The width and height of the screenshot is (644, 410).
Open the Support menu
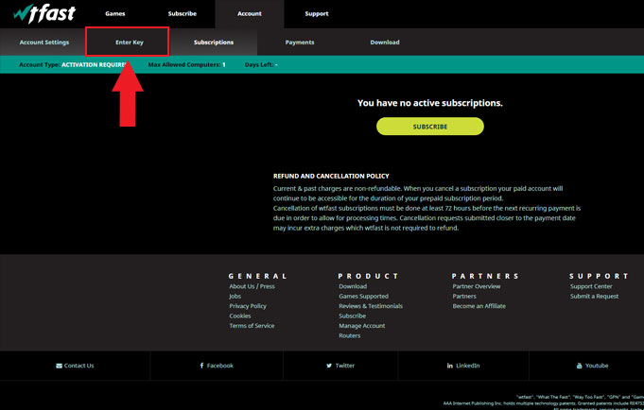[317, 14]
